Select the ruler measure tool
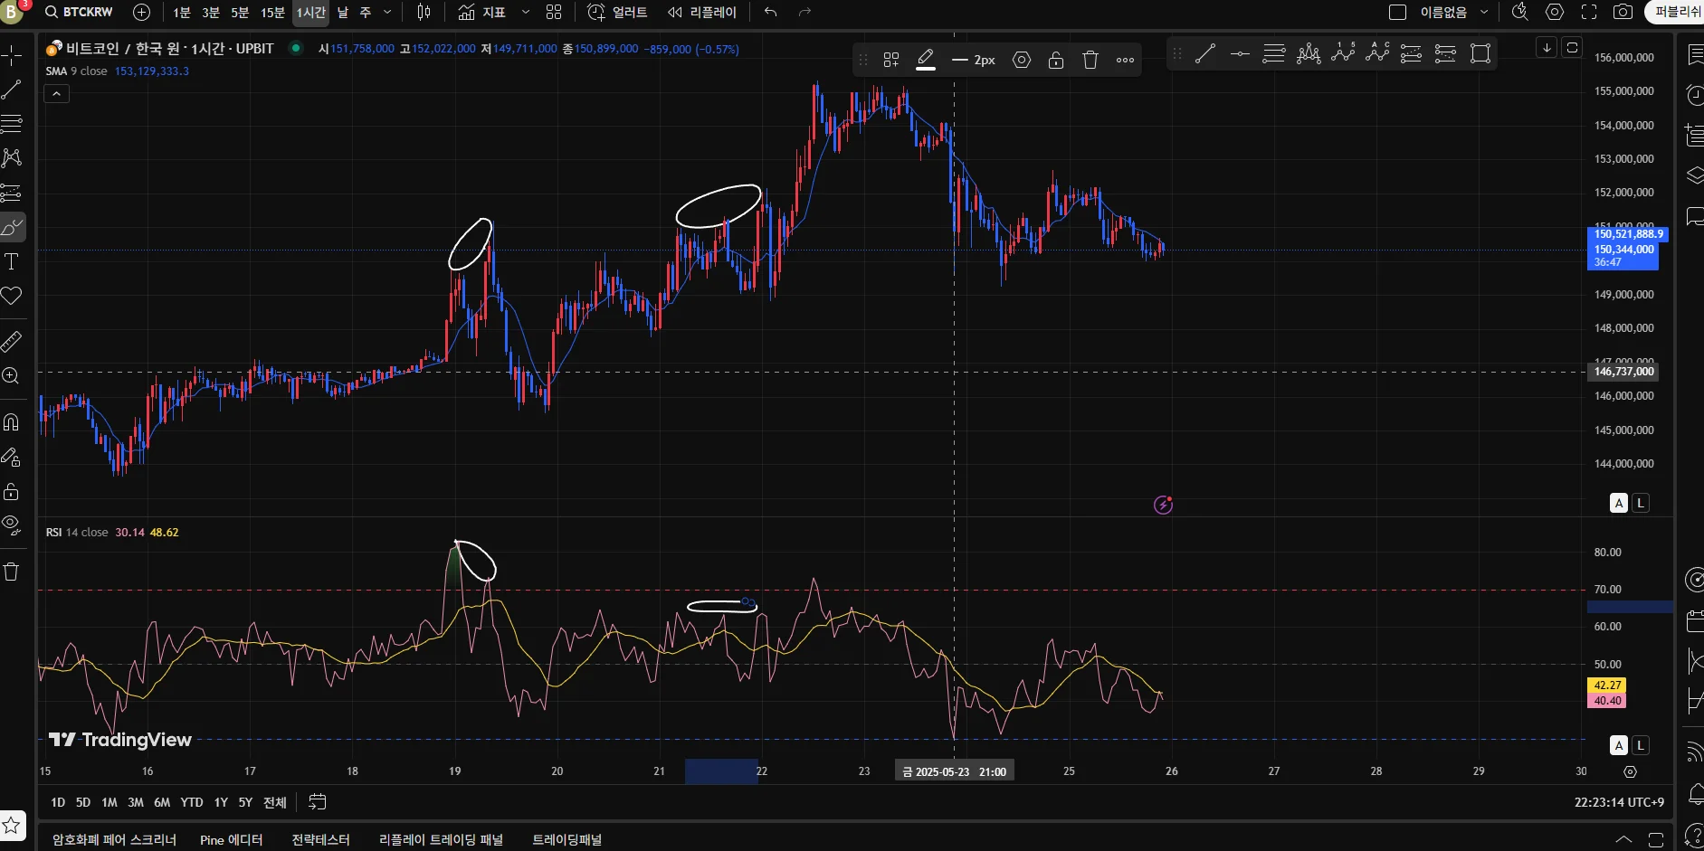Screen dimensions: 1704x851 coord(12,342)
